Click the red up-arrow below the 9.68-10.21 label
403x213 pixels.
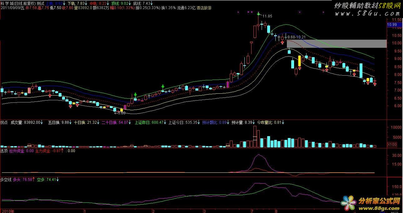[x=283, y=42]
